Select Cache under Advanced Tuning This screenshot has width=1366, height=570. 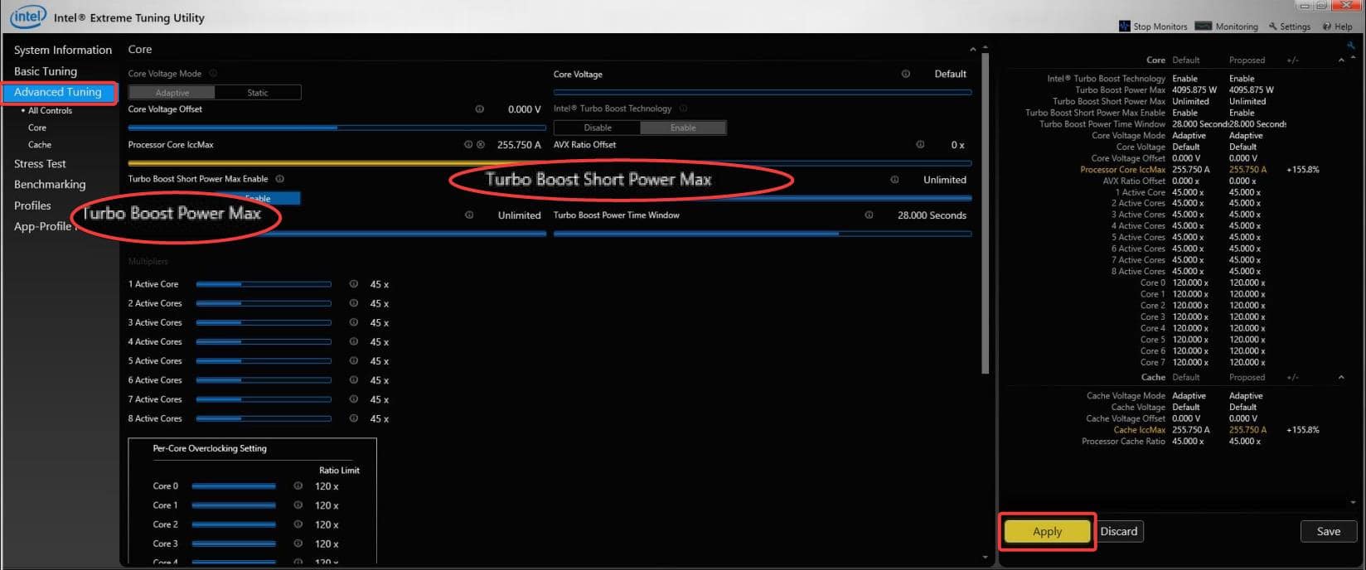[x=40, y=145]
